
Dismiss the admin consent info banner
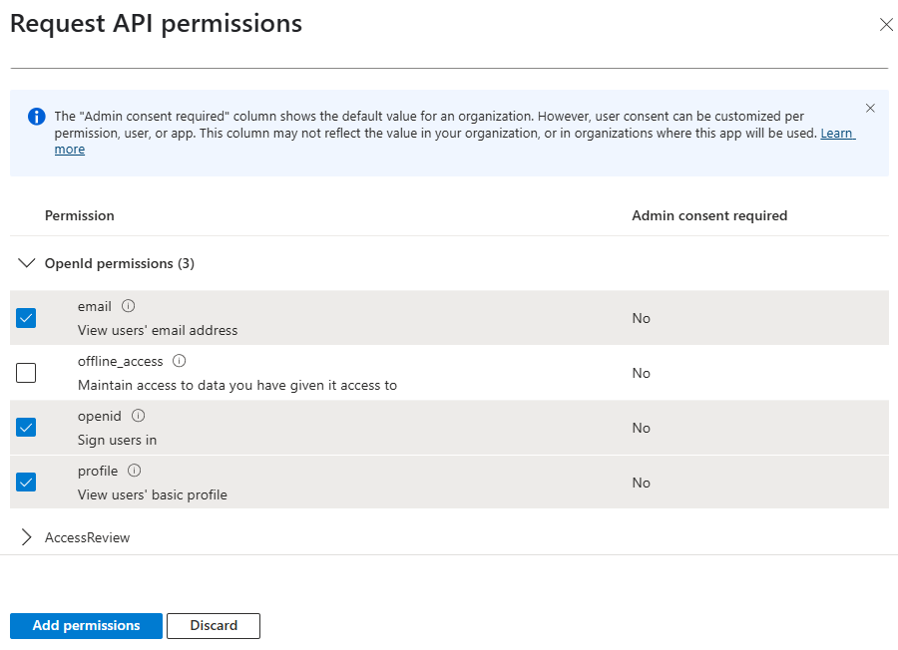coord(870,108)
